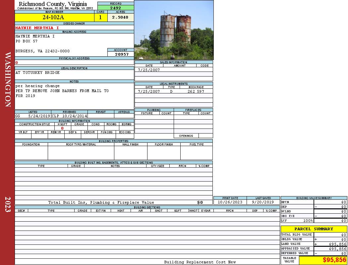Click legal description AT TOTUSKEY BRIDGE

tap(37, 73)
